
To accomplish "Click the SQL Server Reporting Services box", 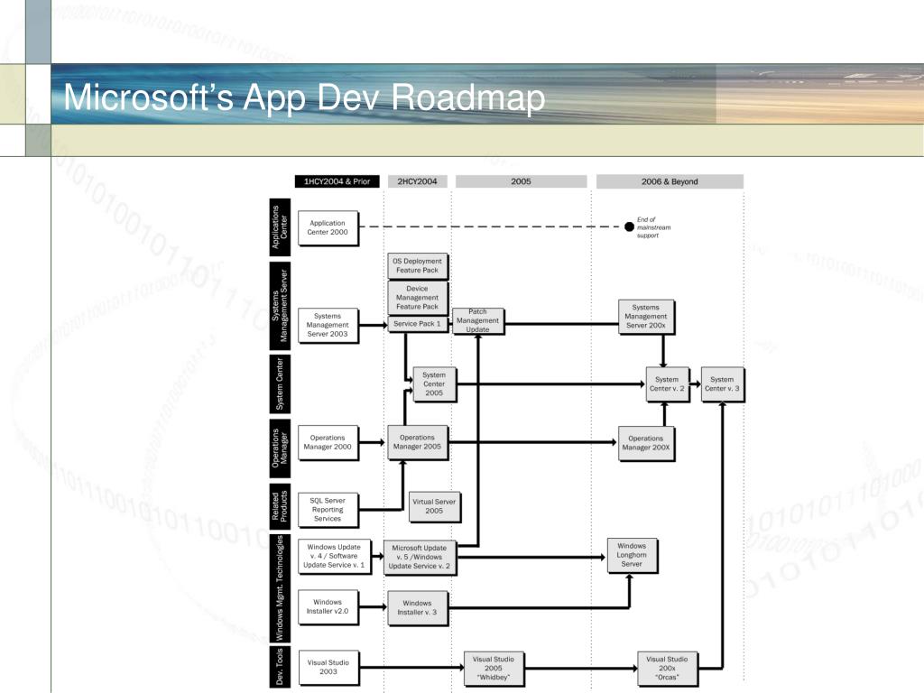I will coord(328,510).
